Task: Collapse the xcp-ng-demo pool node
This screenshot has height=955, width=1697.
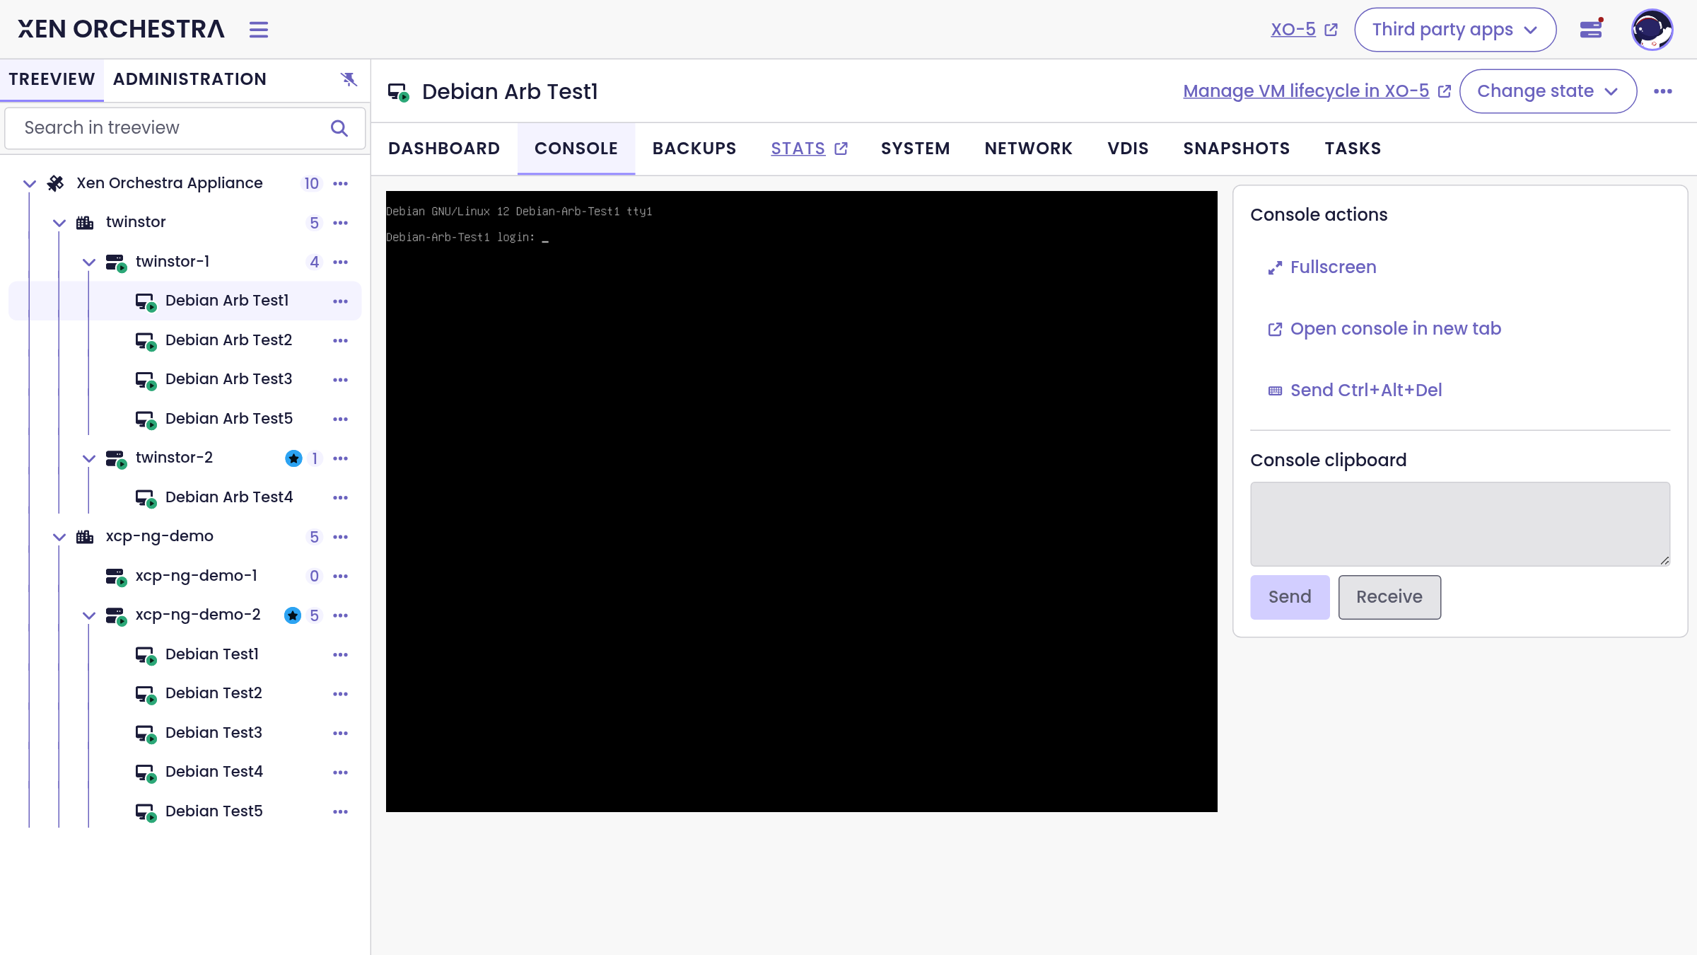Action: click(x=59, y=537)
